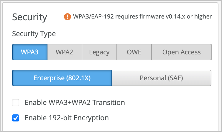Click the 'Enable WPA3+WPA2 Transition' label text
Viewport: 222px width, 132px height.
click(75, 103)
